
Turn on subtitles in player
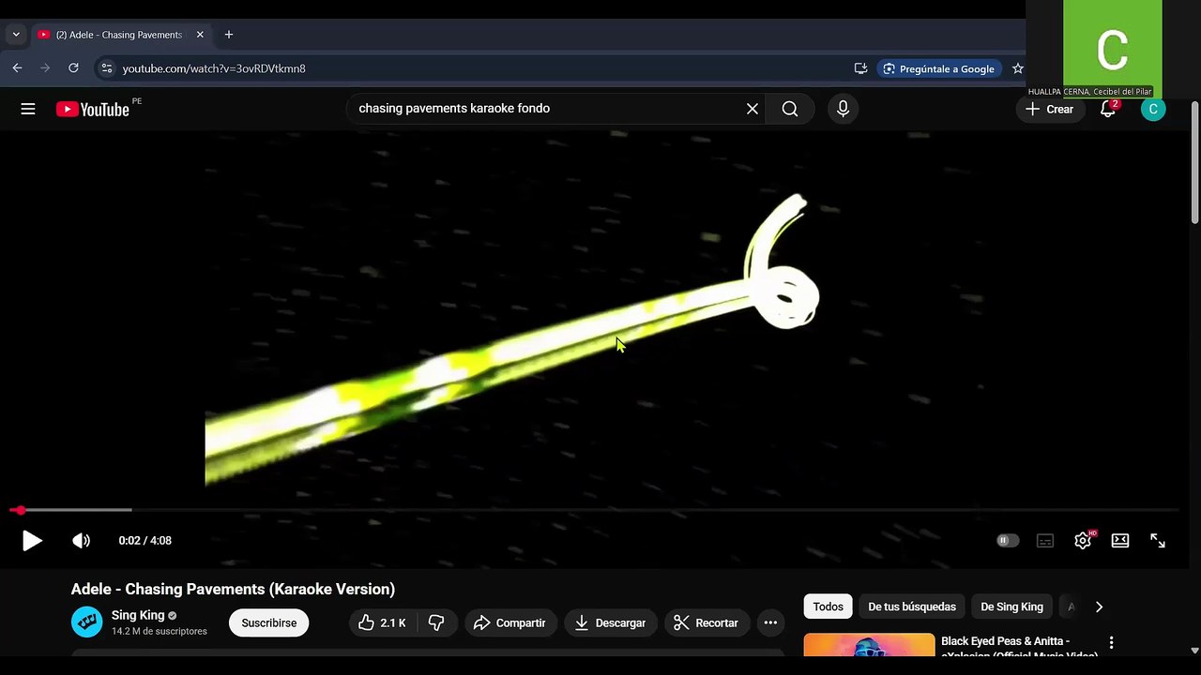pyautogui.click(x=1045, y=541)
